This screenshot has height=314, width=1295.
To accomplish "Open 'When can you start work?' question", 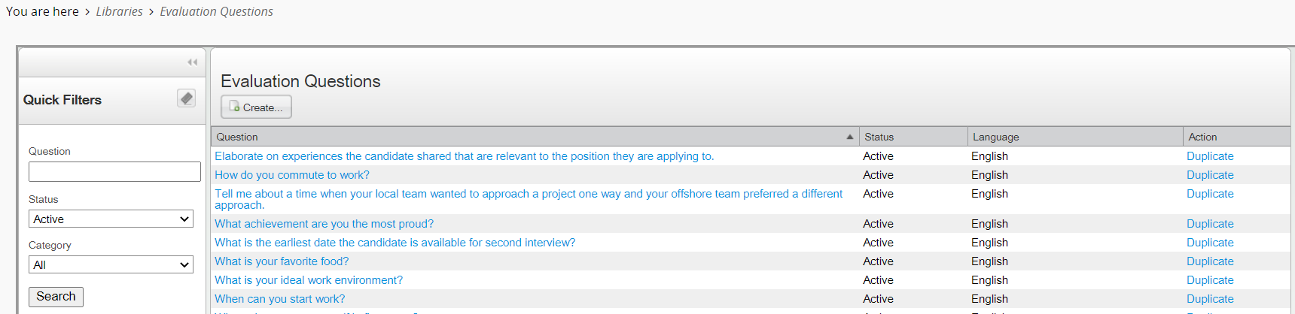I will pos(279,299).
